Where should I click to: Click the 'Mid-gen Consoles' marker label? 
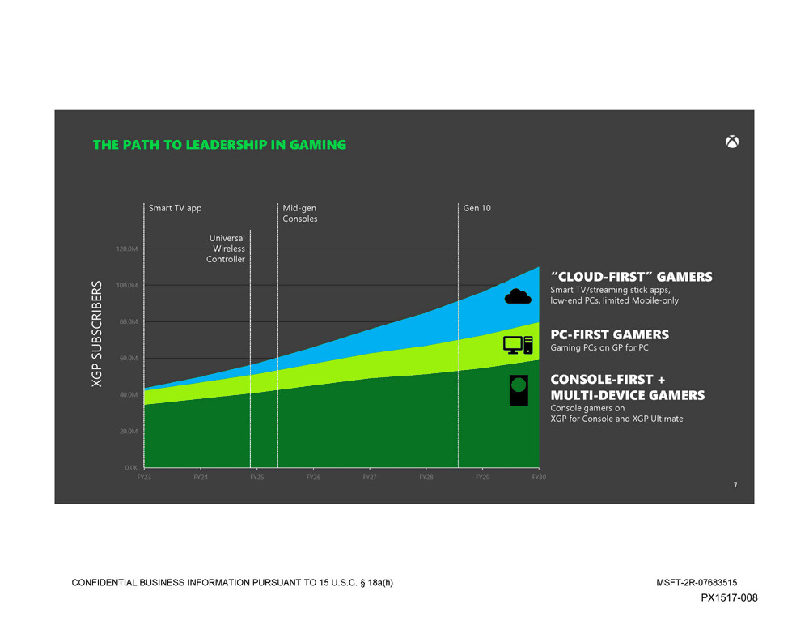(300, 214)
